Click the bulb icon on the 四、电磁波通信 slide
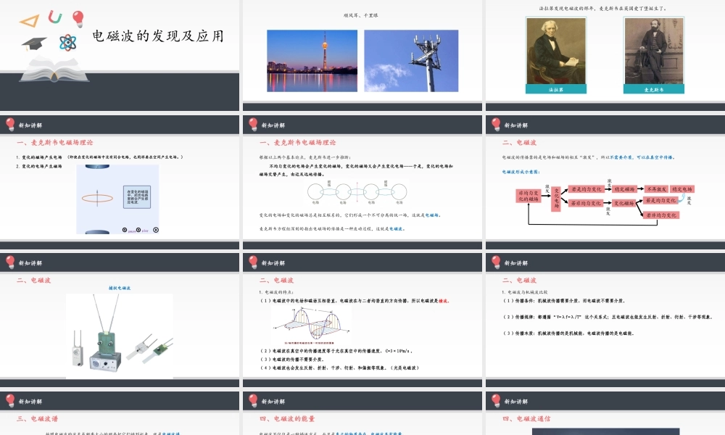The height and width of the screenshot is (435, 725). (x=496, y=401)
